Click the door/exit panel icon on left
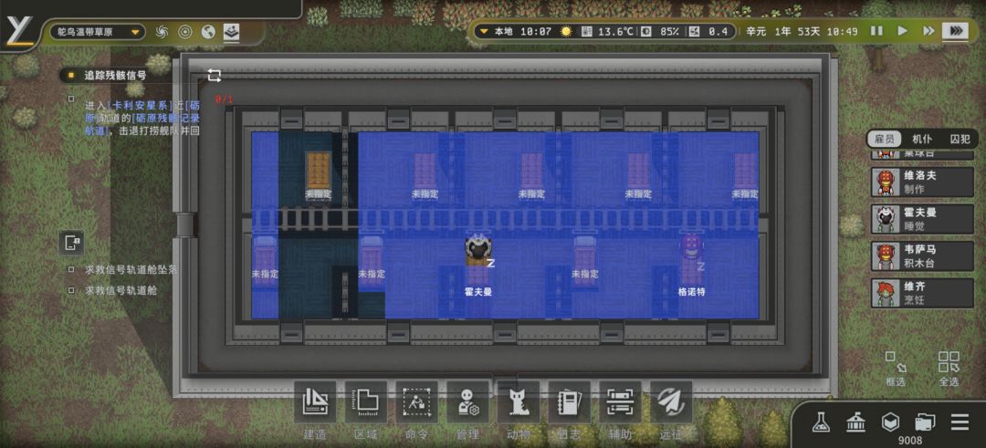The image size is (986, 448). click(71, 243)
